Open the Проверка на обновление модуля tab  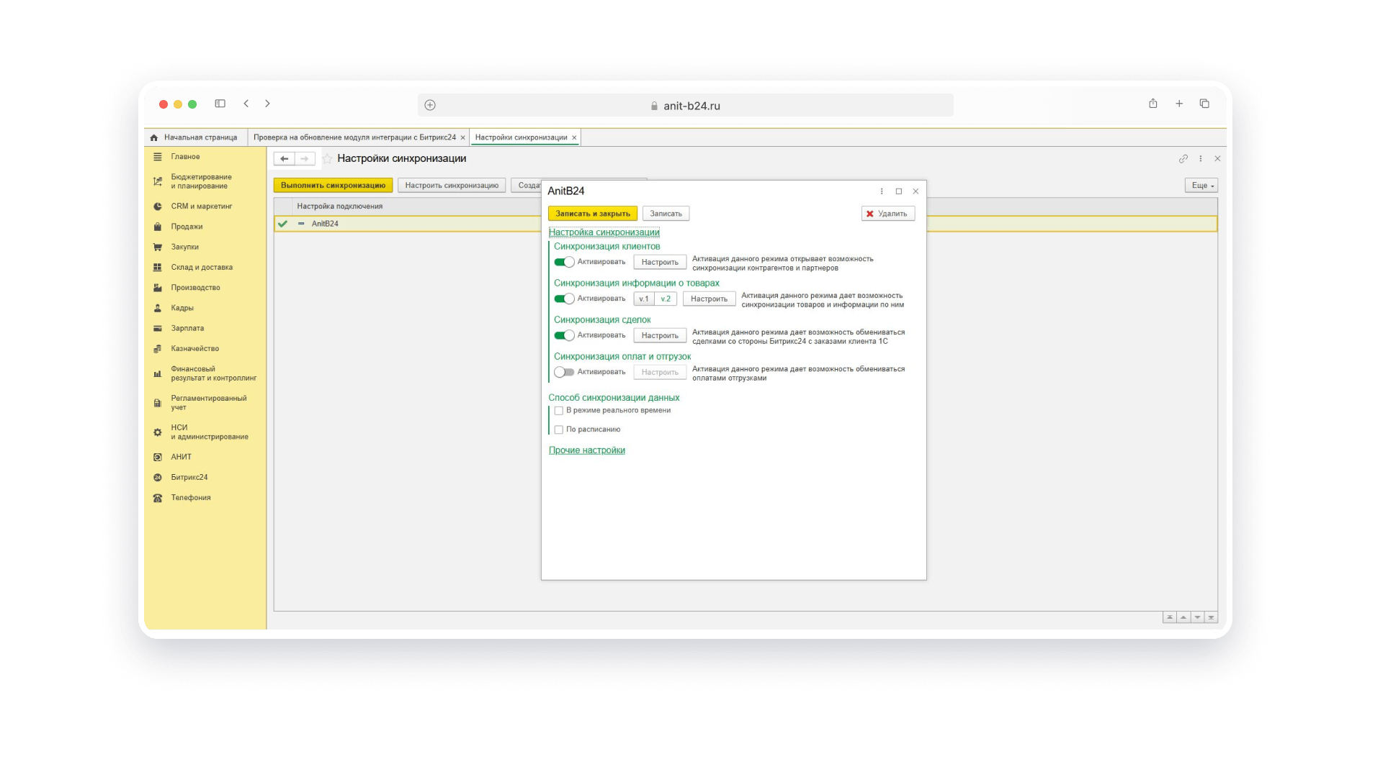tap(354, 137)
